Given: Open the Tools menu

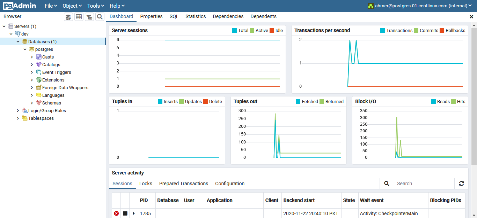Looking at the screenshot, I should point(95,6).
